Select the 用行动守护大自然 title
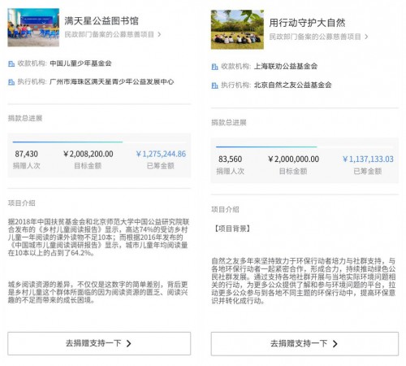The width and height of the screenshot is (406, 366). pos(307,23)
